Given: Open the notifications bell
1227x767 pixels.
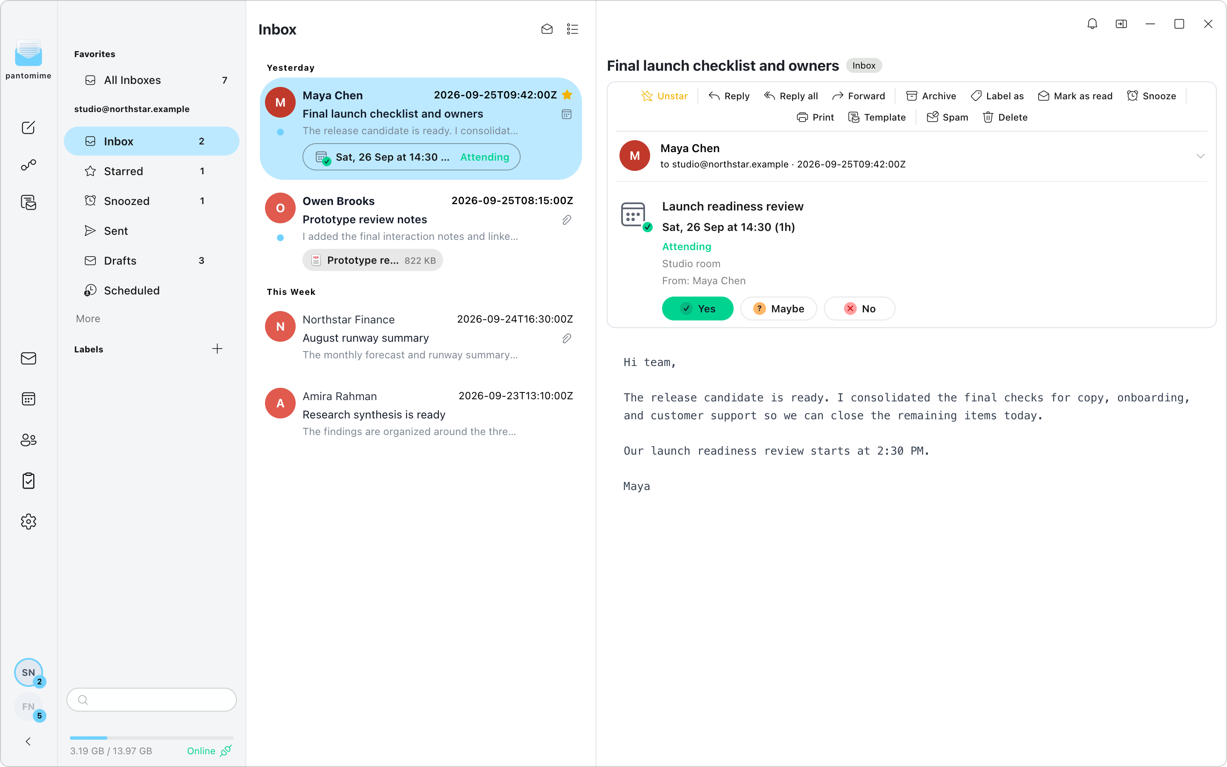Looking at the screenshot, I should [x=1092, y=24].
